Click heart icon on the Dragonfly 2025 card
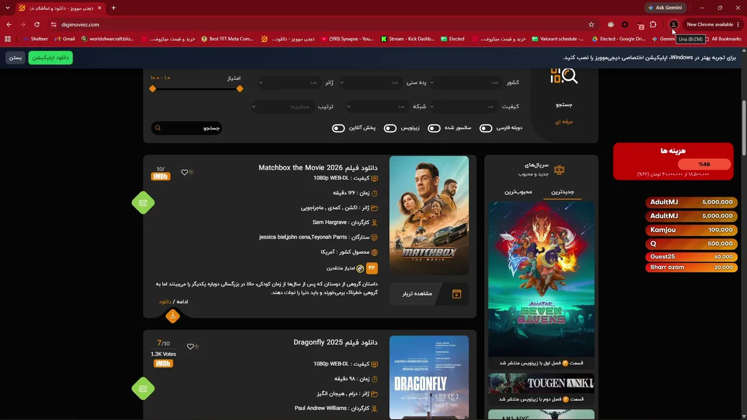This screenshot has height=420, width=747. tap(190, 346)
